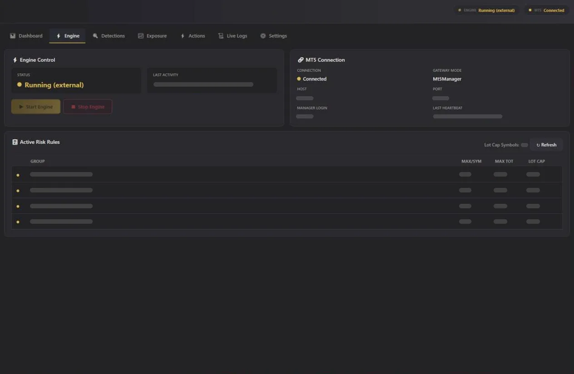Go to the Exposure tab
The width and height of the screenshot is (574, 374).
coord(152,36)
